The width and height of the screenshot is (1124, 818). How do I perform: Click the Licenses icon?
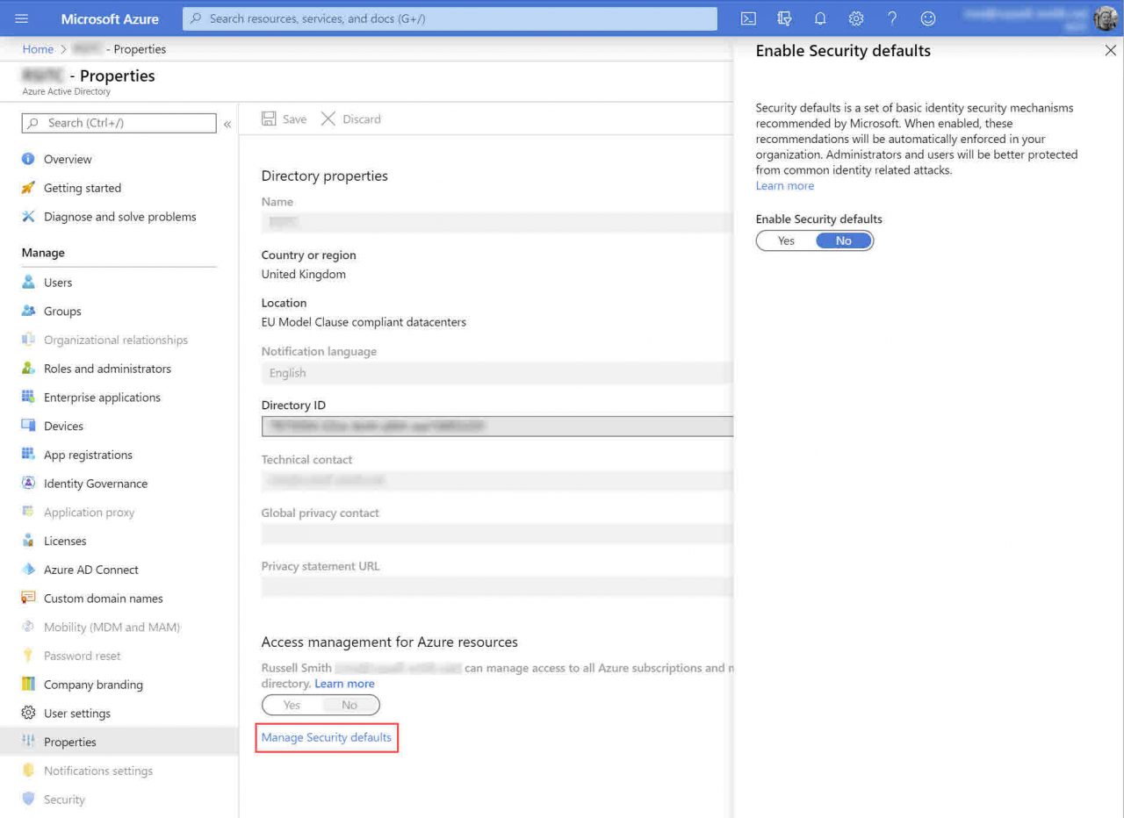(x=28, y=541)
